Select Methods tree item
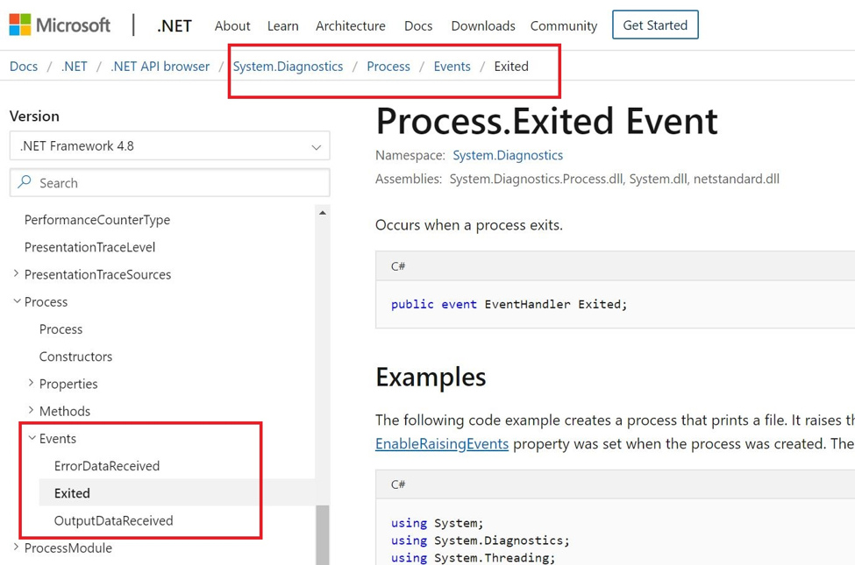The height and width of the screenshot is (565, 855). [64, 412]
